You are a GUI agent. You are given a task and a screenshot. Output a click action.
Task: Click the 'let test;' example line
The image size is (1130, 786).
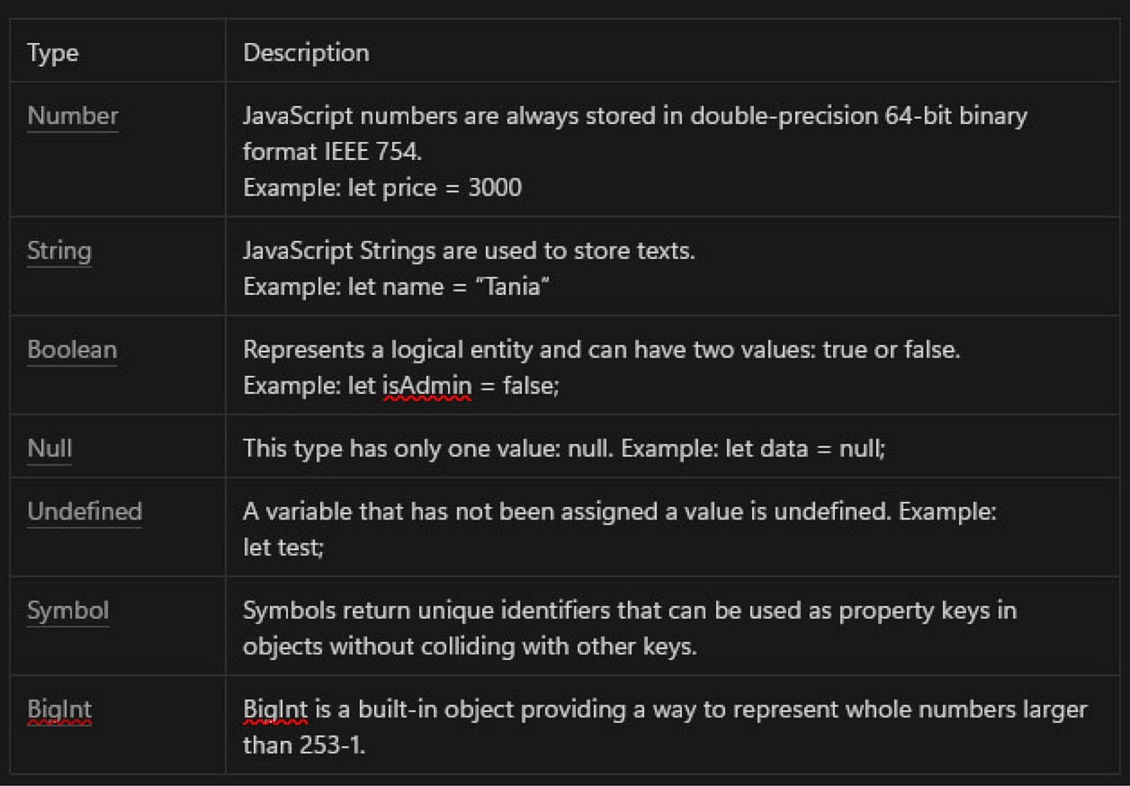(x=282, y=548)
